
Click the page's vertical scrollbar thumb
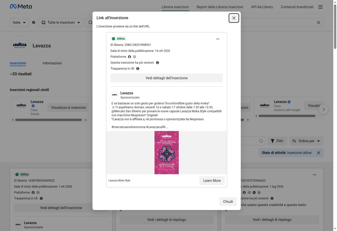click(x=335, y=27)
